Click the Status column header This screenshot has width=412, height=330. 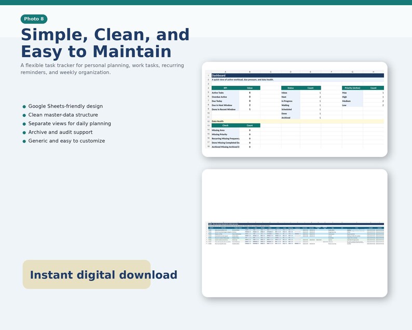[x=291, y=88]
